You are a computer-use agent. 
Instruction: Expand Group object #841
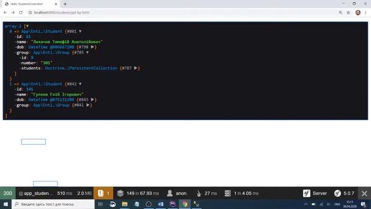pos(88,105)
